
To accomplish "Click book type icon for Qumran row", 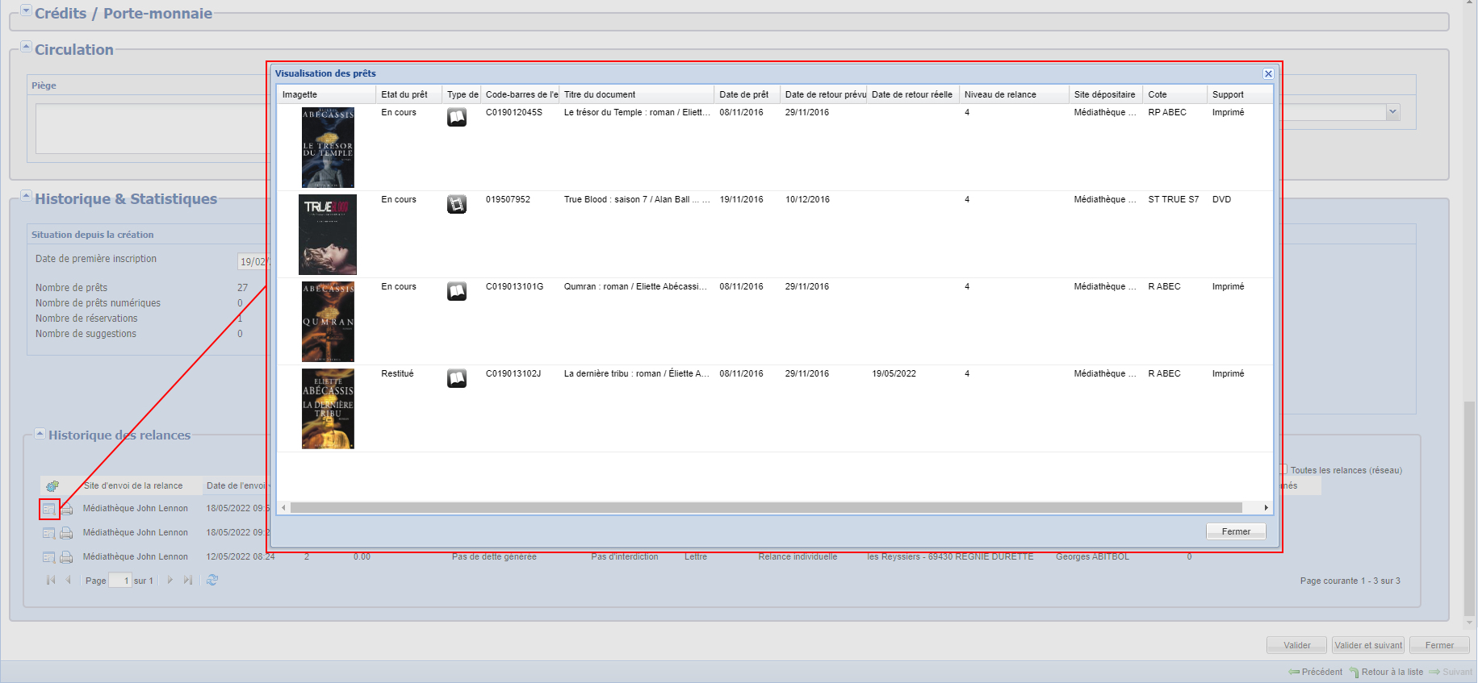I will coord(457,291).
